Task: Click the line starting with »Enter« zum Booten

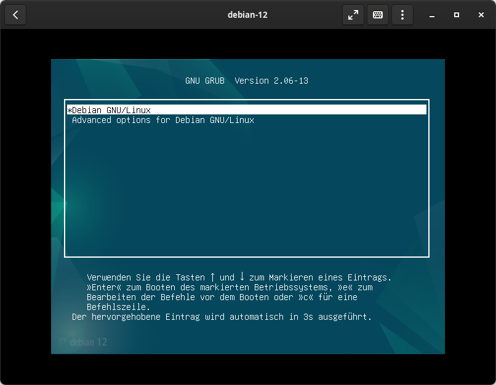Action: click(x=230, y=287)
